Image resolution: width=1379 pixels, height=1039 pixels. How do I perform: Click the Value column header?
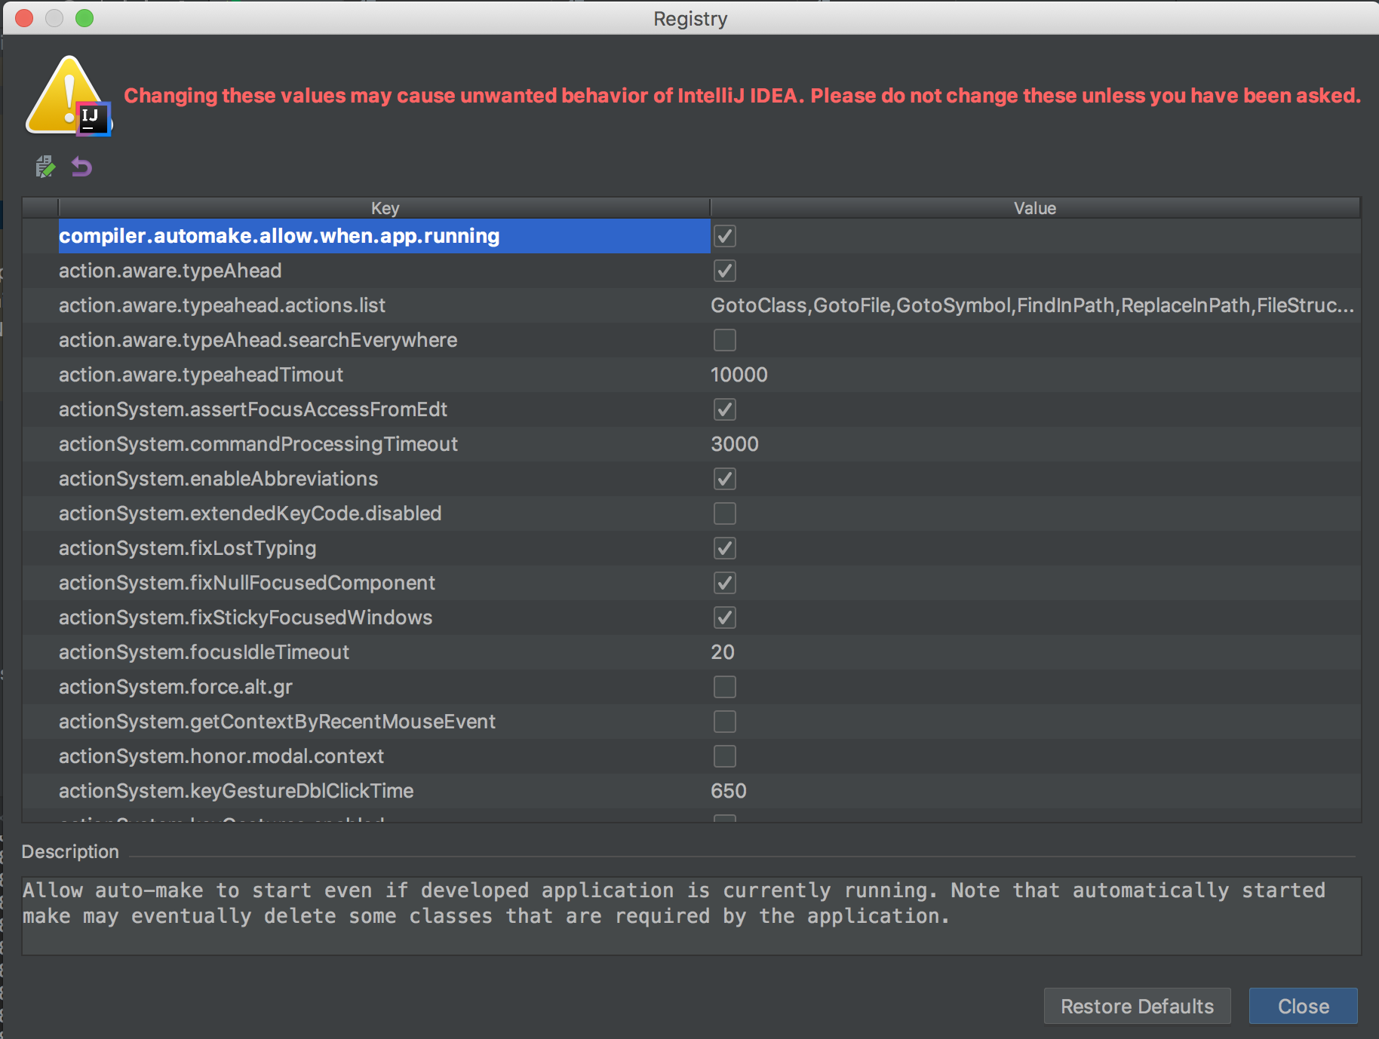1035,208
